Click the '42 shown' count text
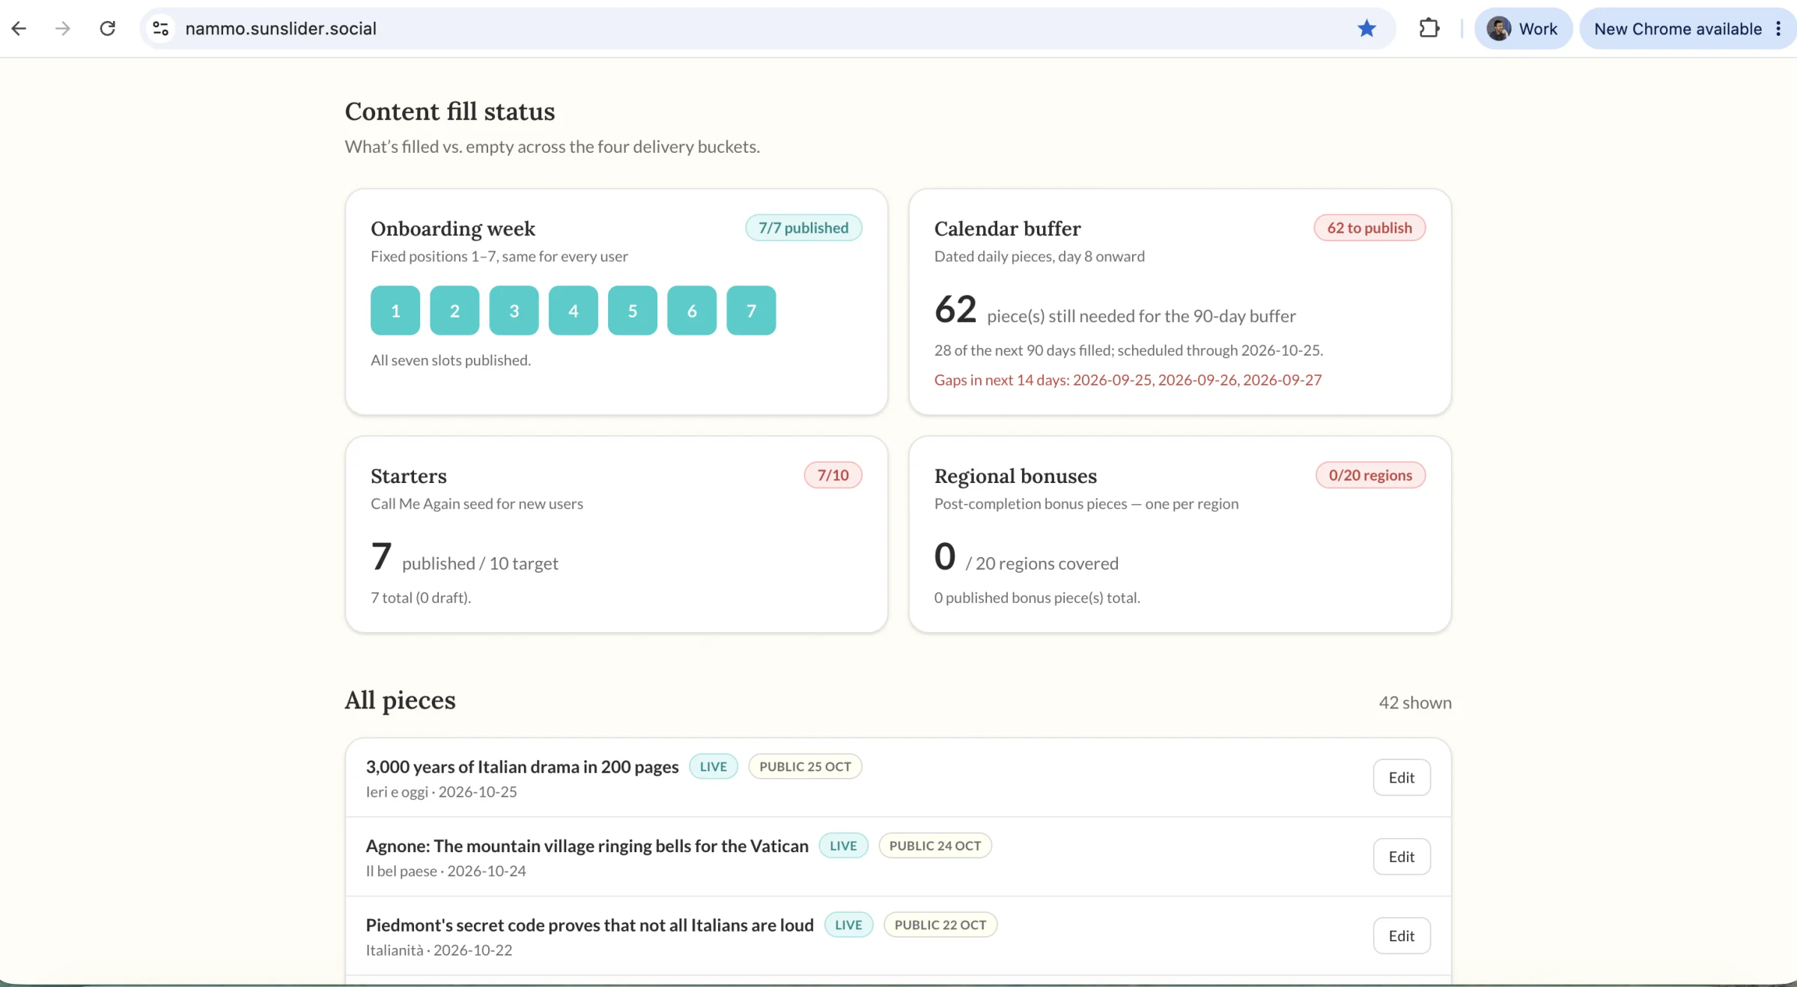 (1415, 702)
